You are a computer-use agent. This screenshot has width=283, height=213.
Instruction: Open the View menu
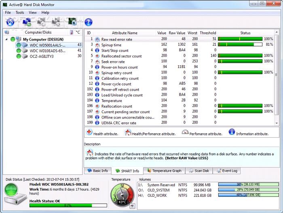[33, 13]
